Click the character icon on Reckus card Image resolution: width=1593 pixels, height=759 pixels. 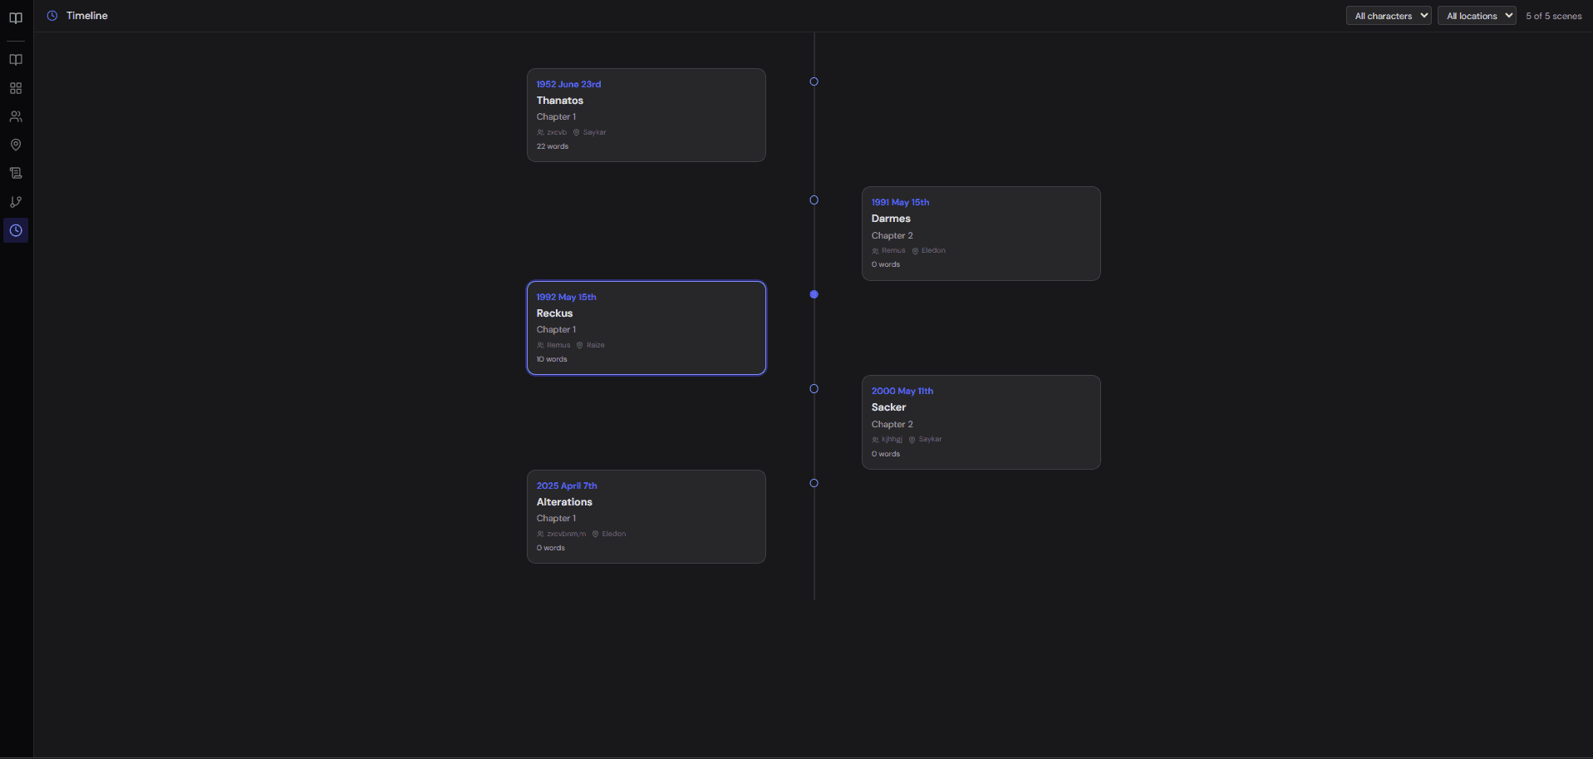540,345
